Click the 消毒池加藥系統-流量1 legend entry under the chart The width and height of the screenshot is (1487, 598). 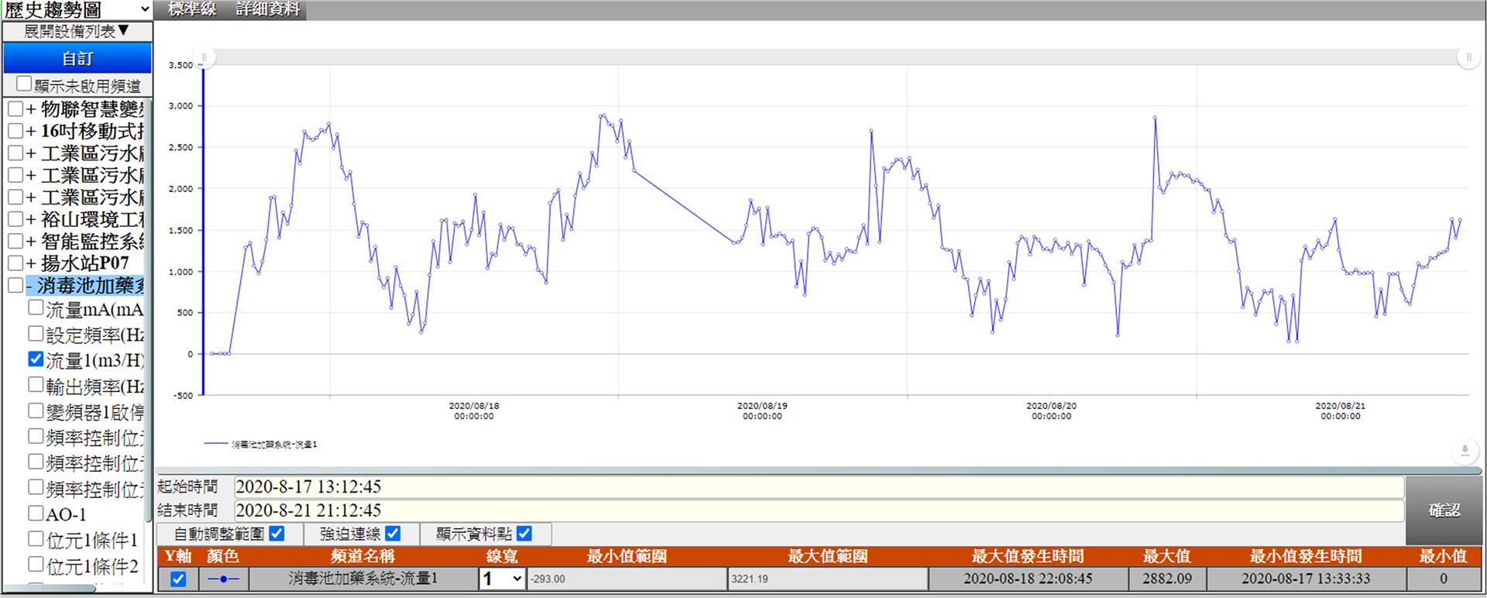pyautogui.click(x=261, y=445)
